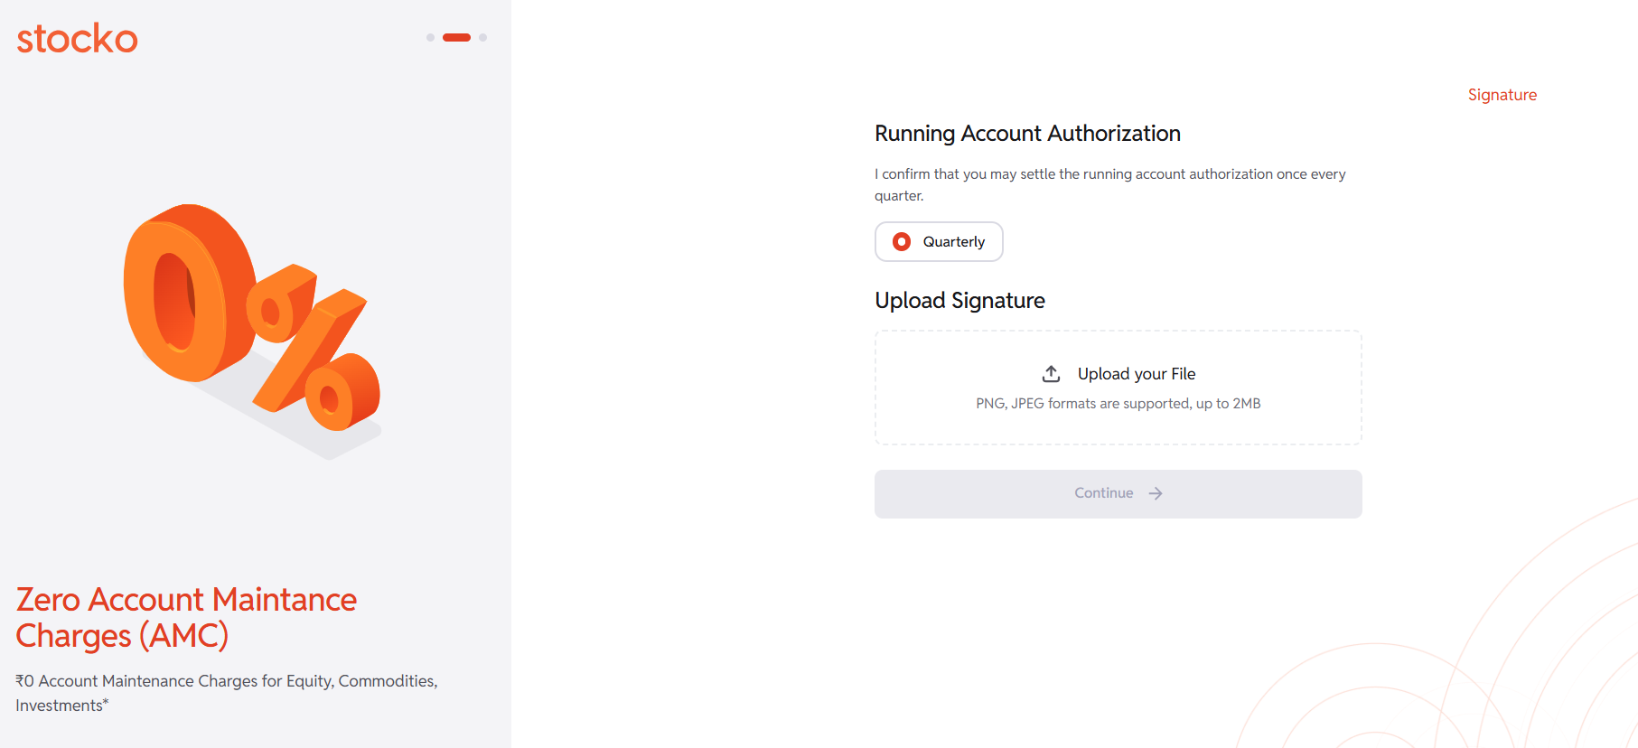Click the quarterly settlement confirmation text
This screenshot has height=748, width=1638.
pyautogui.click(x=1109, y=184)
